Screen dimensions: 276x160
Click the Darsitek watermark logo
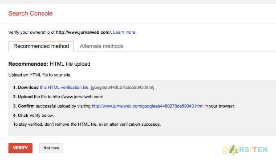click(245, 149)
